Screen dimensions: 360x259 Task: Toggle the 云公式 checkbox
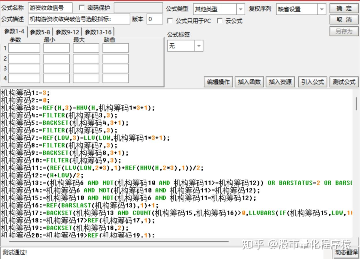[220, 21]
